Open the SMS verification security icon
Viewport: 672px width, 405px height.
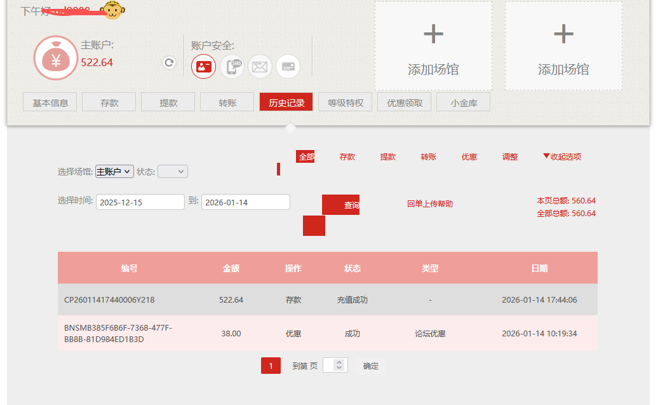click(x=232, y=66)
